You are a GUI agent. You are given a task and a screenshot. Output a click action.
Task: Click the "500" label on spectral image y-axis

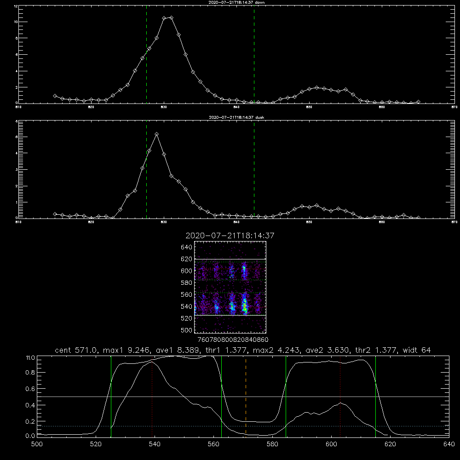click(x=186, y=330)
